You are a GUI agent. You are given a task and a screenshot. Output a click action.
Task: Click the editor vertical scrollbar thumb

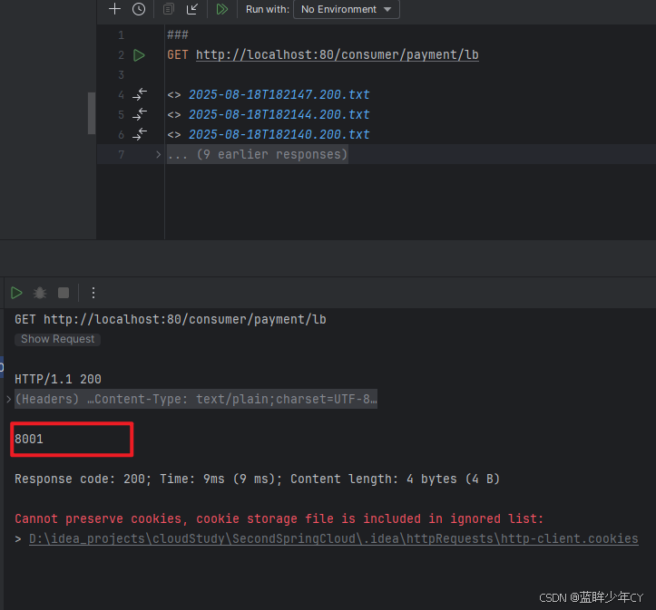92,113
